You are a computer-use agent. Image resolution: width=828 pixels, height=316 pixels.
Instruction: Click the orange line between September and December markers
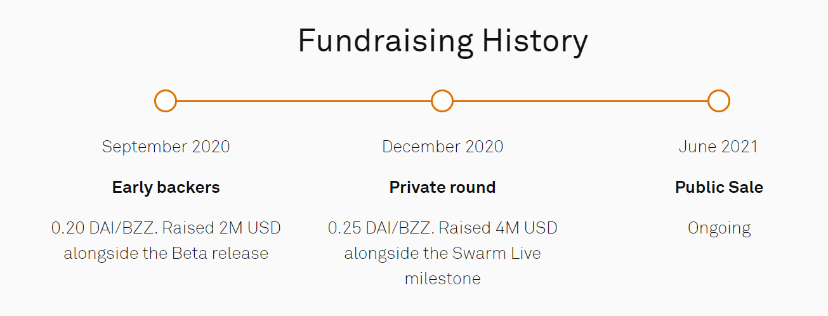click(x=304, y=101)
